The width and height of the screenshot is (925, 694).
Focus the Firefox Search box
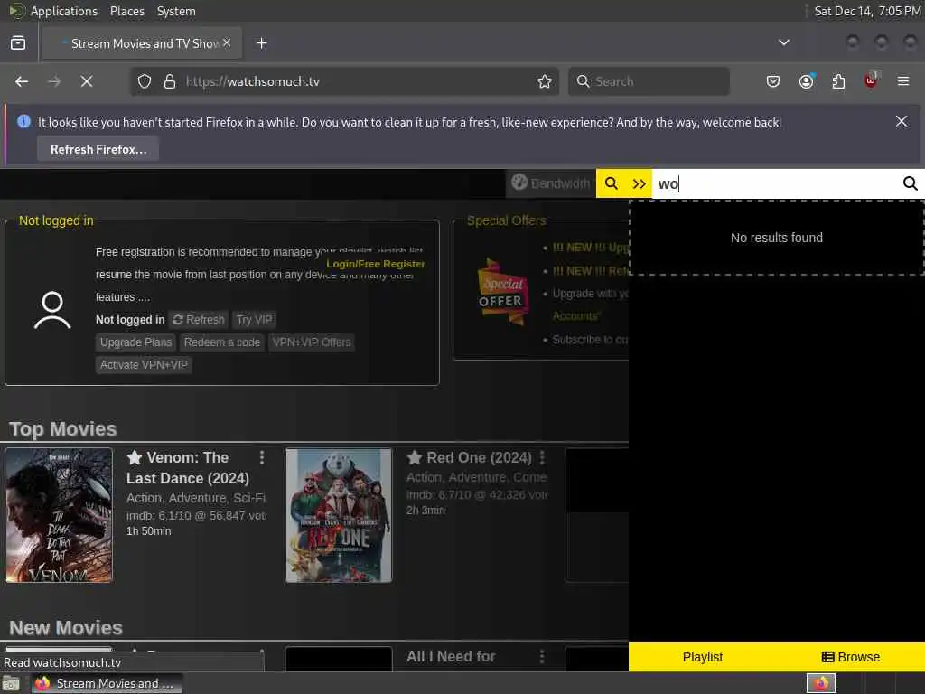click(x=649, y=81)
